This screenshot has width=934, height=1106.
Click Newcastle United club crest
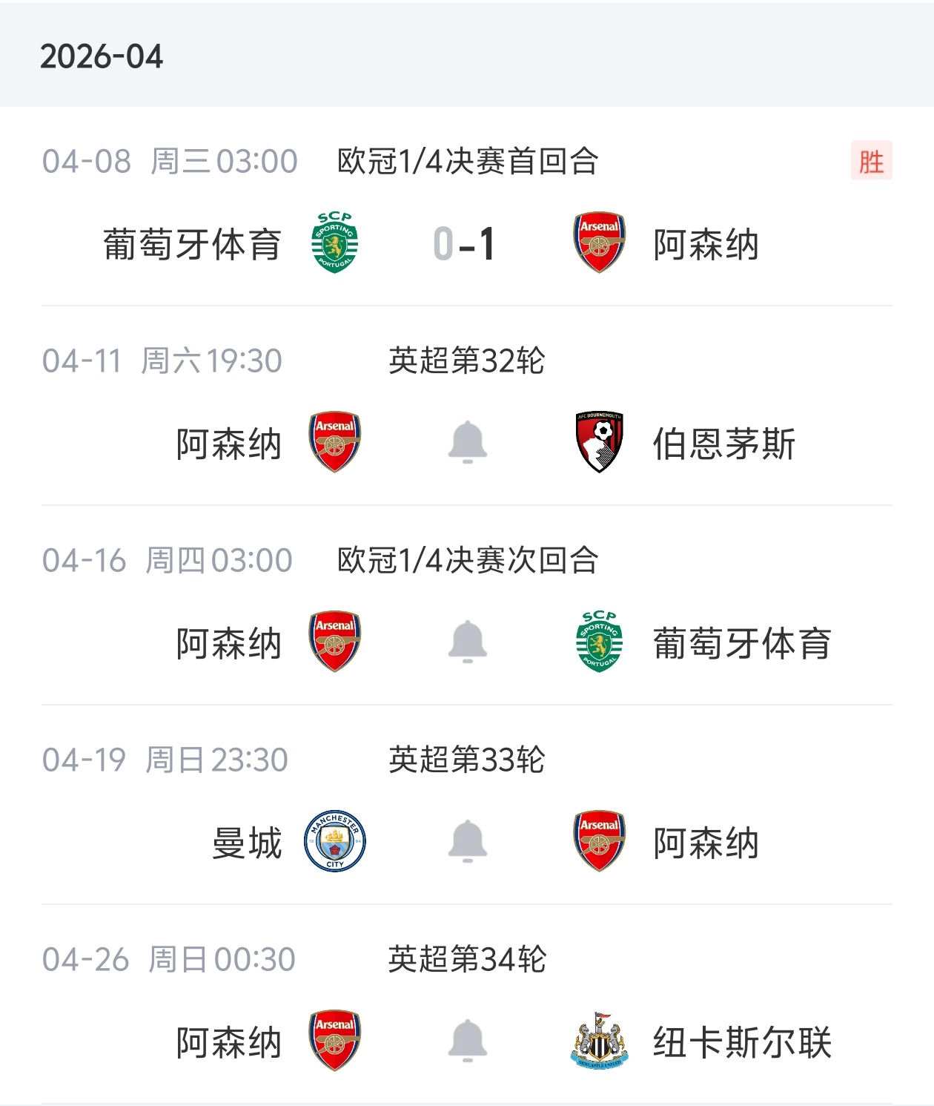599,1040
